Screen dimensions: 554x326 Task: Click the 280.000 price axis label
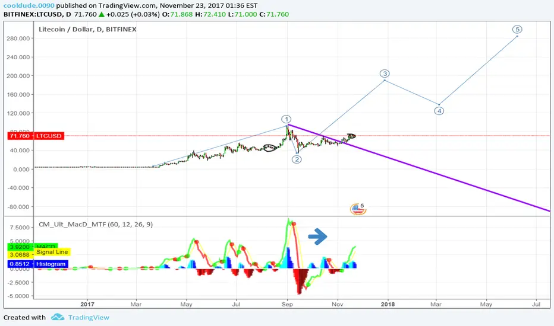(x=18, y=39)
